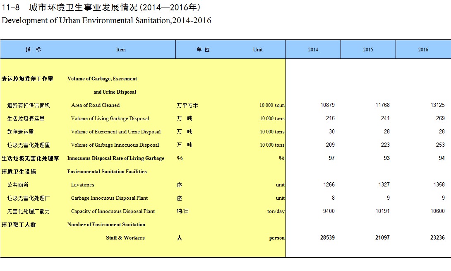Image resolution: width=451 pixels, height=271 pixels.
Task: Select the 2016 column header
Action: [423, 50]
